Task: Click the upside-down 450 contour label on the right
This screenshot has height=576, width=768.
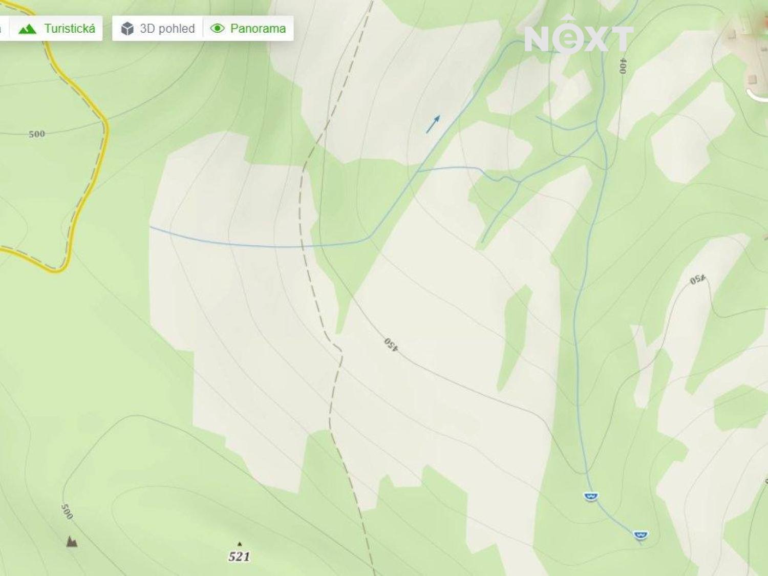Action: pyautogui.click(x=697, y=280)
